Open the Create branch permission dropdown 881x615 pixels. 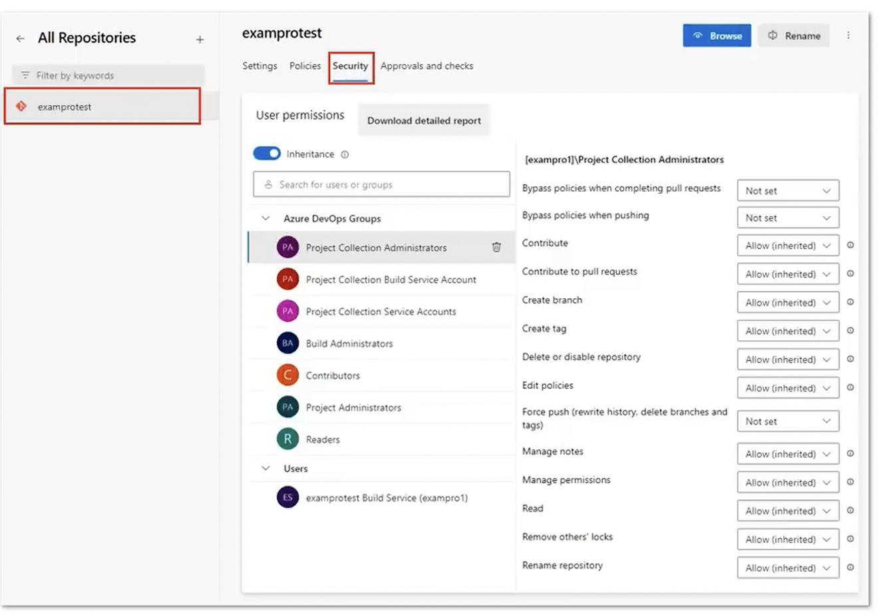787,302
